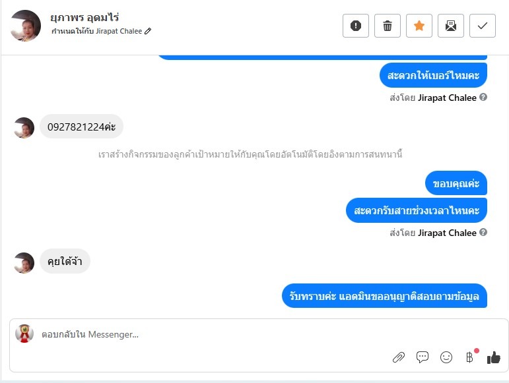Open the emoji picker smiley icon
509x383 pixels.
coord(446,357)
